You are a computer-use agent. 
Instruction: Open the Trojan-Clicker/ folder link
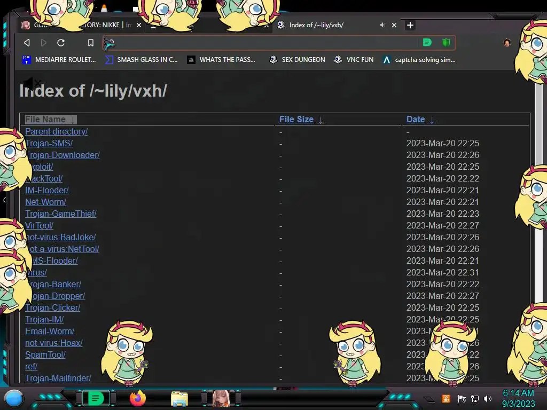point(52,308)
